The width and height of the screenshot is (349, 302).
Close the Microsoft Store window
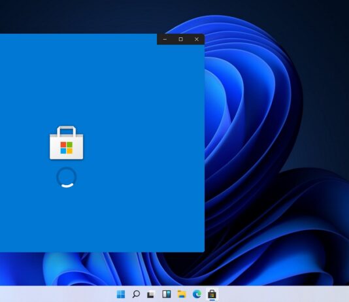pyautogui.click(x=197, y=39)
